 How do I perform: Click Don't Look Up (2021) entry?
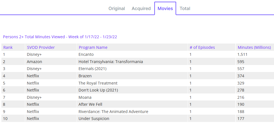pos(98,90)
